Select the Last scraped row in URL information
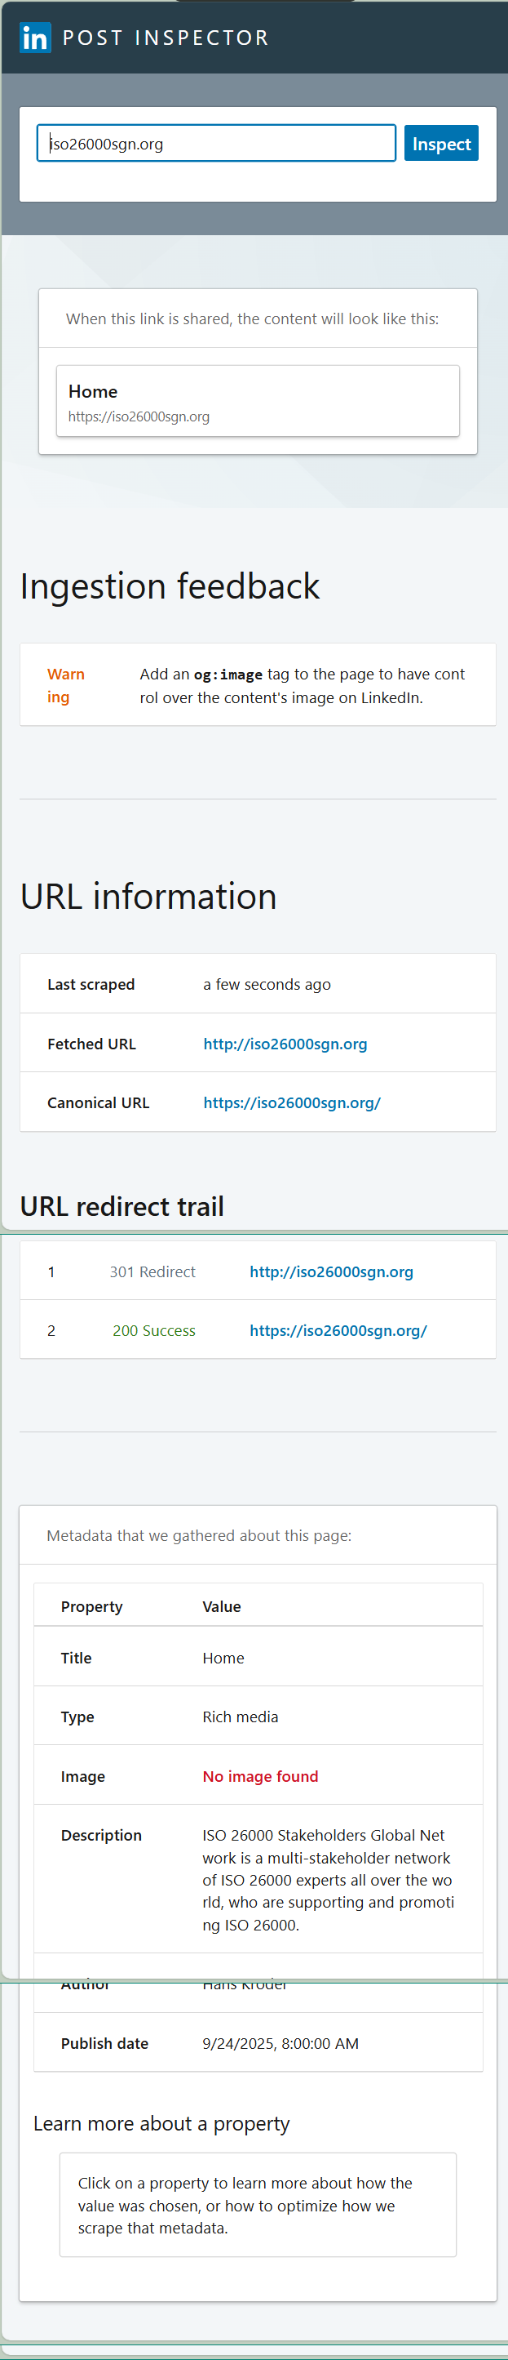 (x=91, y=983)
